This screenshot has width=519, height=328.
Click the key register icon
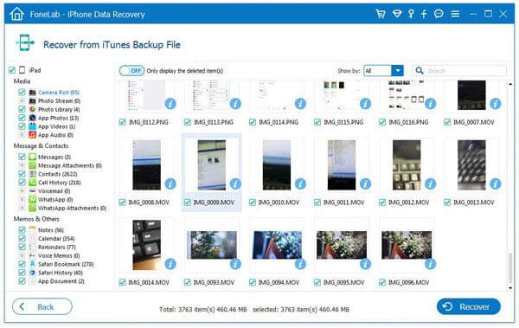411,14
